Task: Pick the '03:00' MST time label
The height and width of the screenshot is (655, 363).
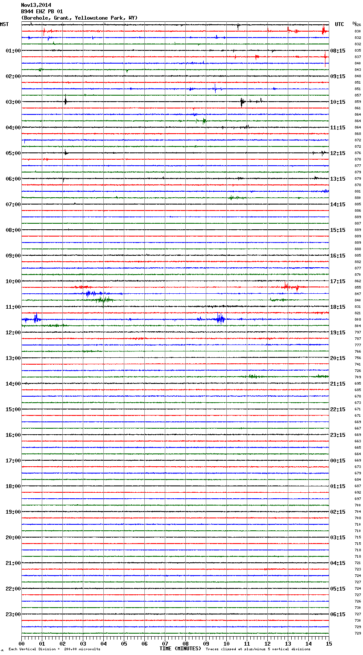Action: (x=13, y=102)
